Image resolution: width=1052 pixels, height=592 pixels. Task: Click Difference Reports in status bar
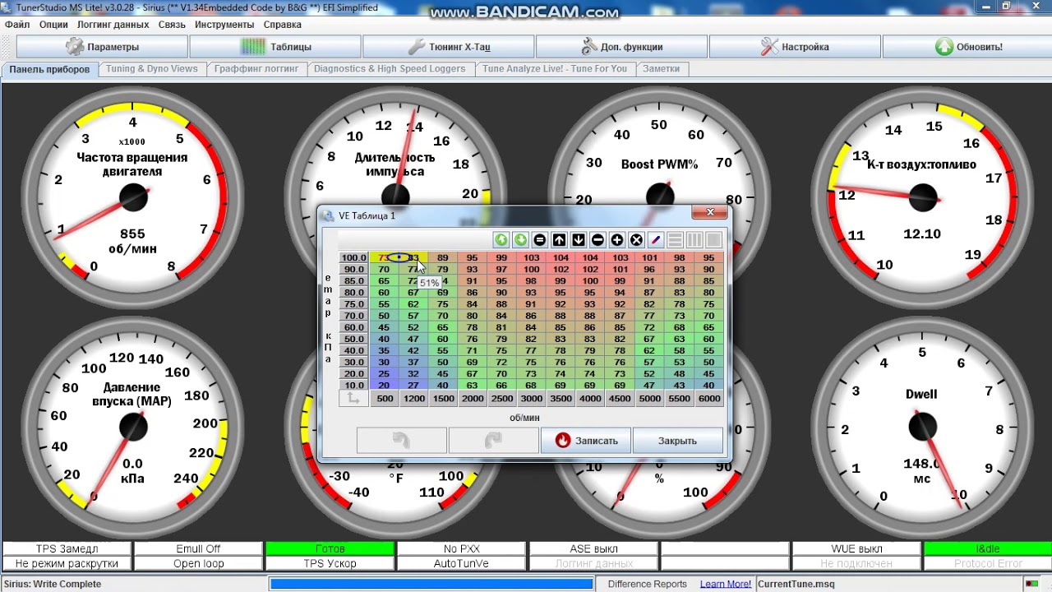tap(647, 584)
